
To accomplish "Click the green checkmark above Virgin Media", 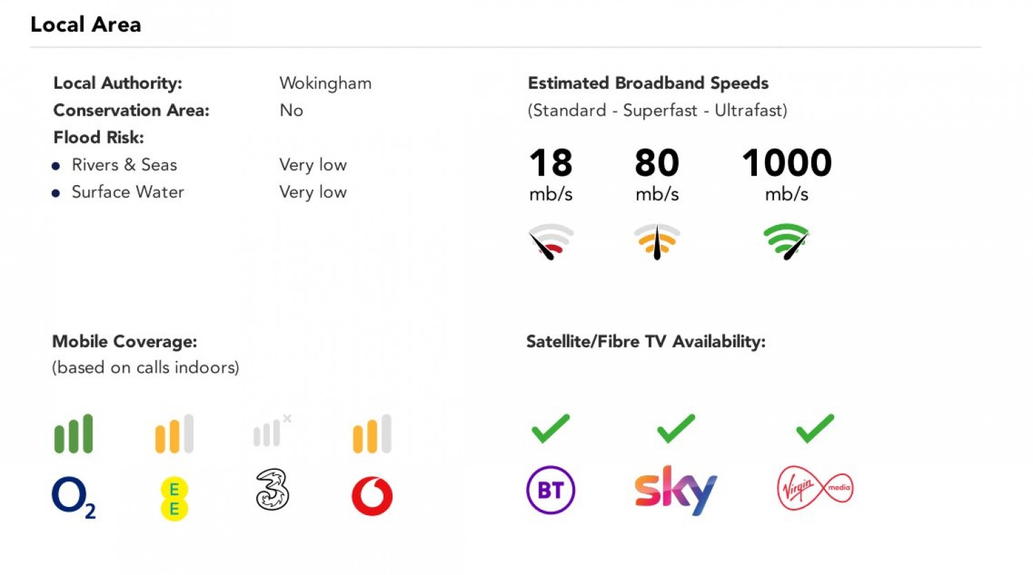I will 815,428.
